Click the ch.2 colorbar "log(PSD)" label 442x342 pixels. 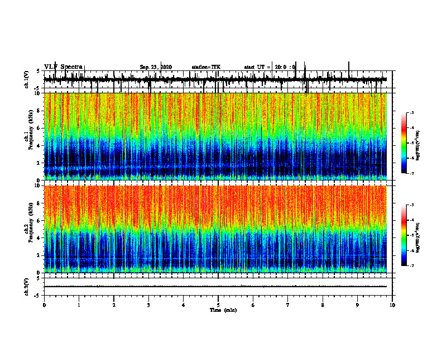[418, 237]
